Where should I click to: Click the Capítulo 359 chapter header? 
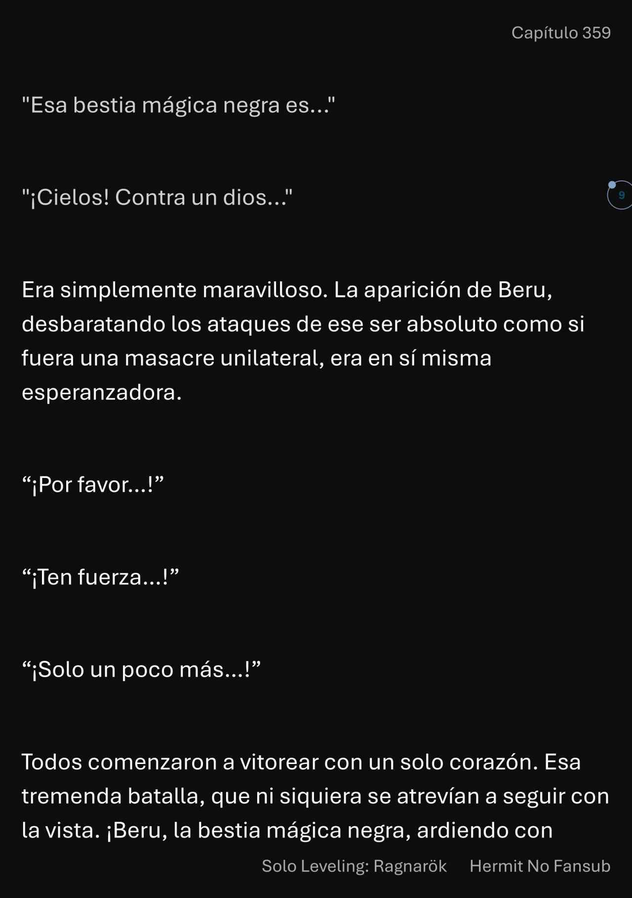coord(561,33)
